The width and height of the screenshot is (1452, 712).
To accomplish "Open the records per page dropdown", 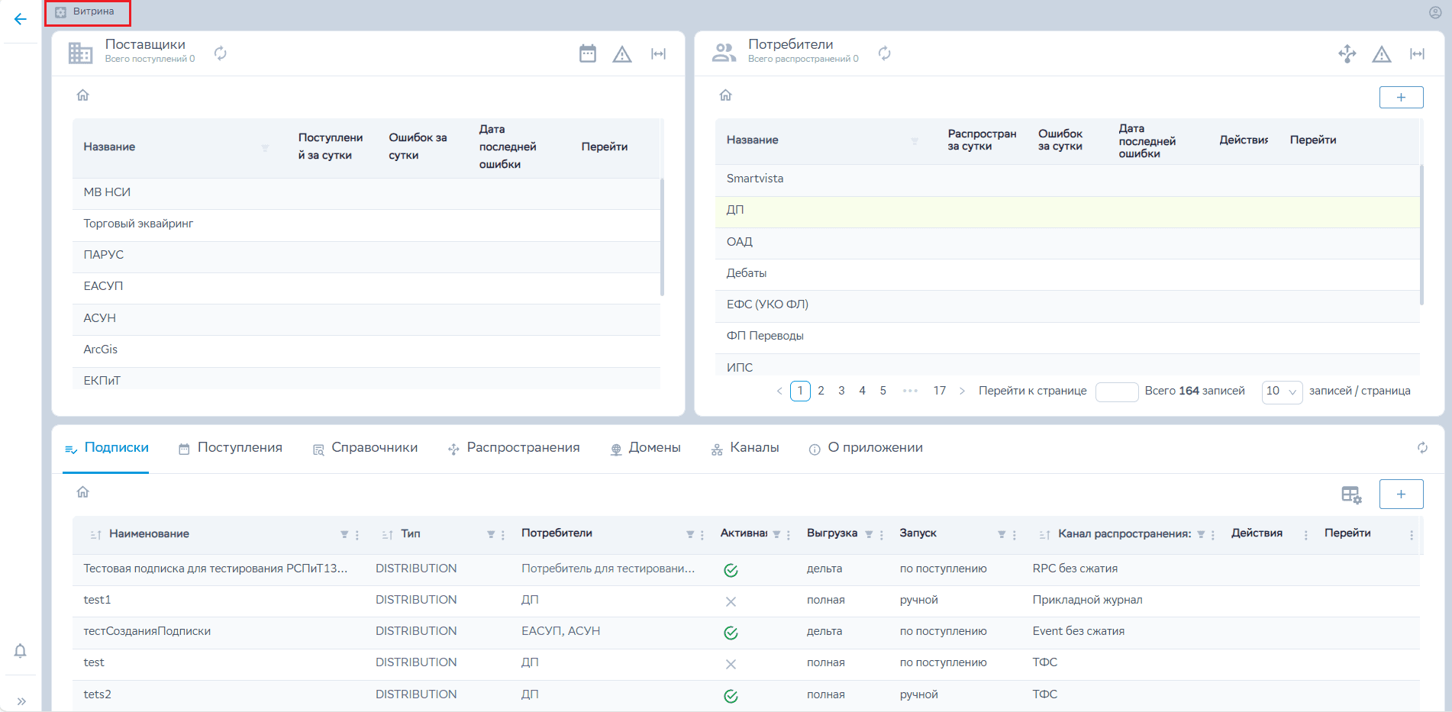I will (x=1281, y=391).
